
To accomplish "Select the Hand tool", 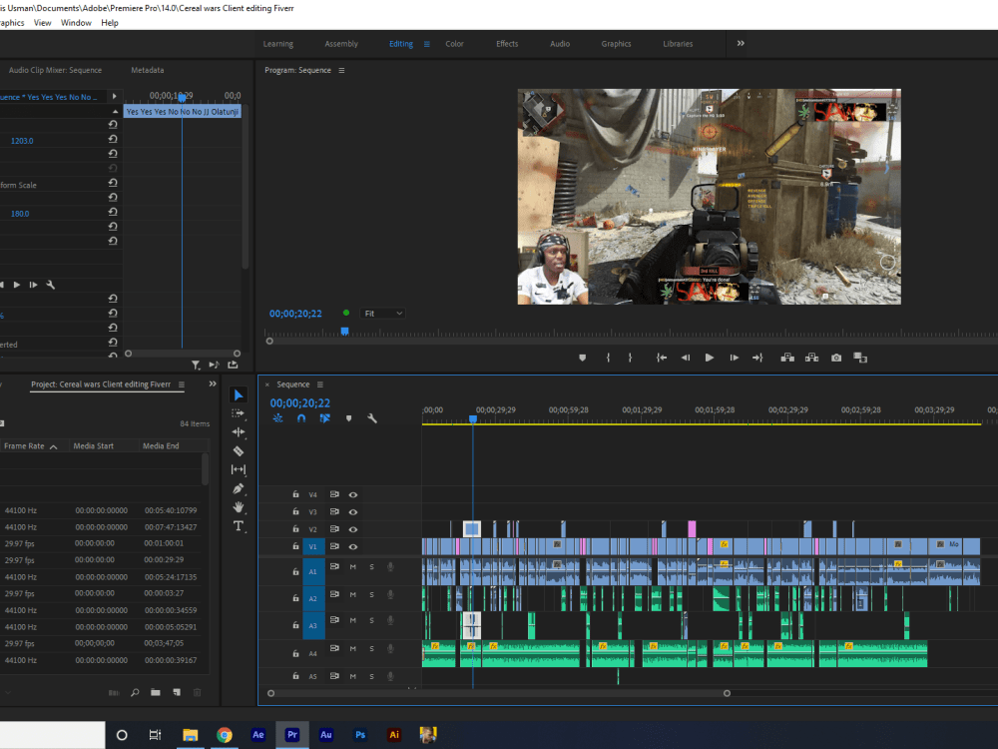I will (239, 507).
